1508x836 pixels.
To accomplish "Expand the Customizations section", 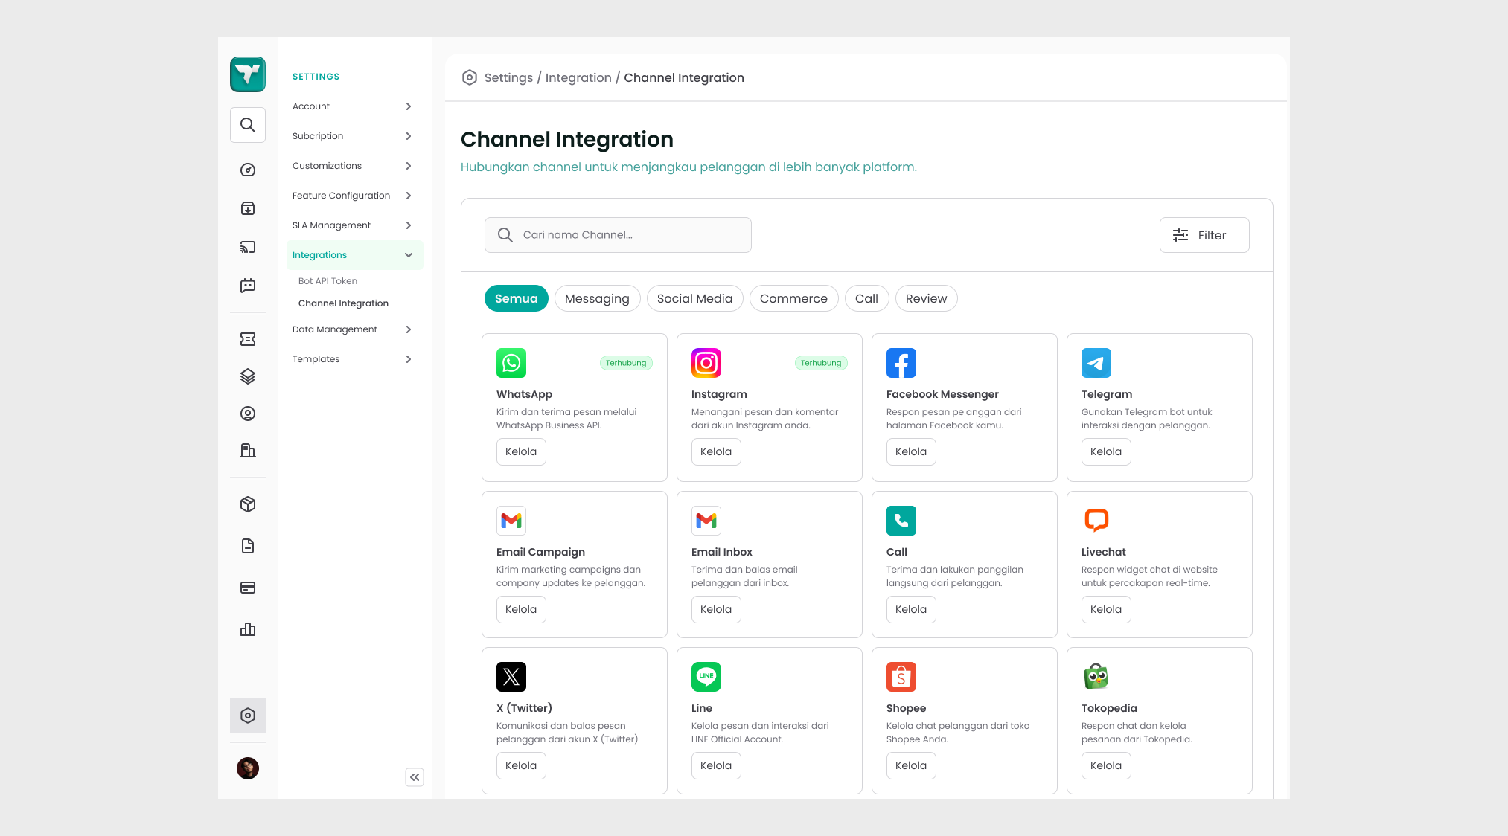I will point(354,166).
